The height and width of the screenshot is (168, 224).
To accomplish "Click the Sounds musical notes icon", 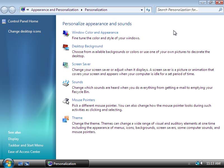I will (x=66, y=83).
